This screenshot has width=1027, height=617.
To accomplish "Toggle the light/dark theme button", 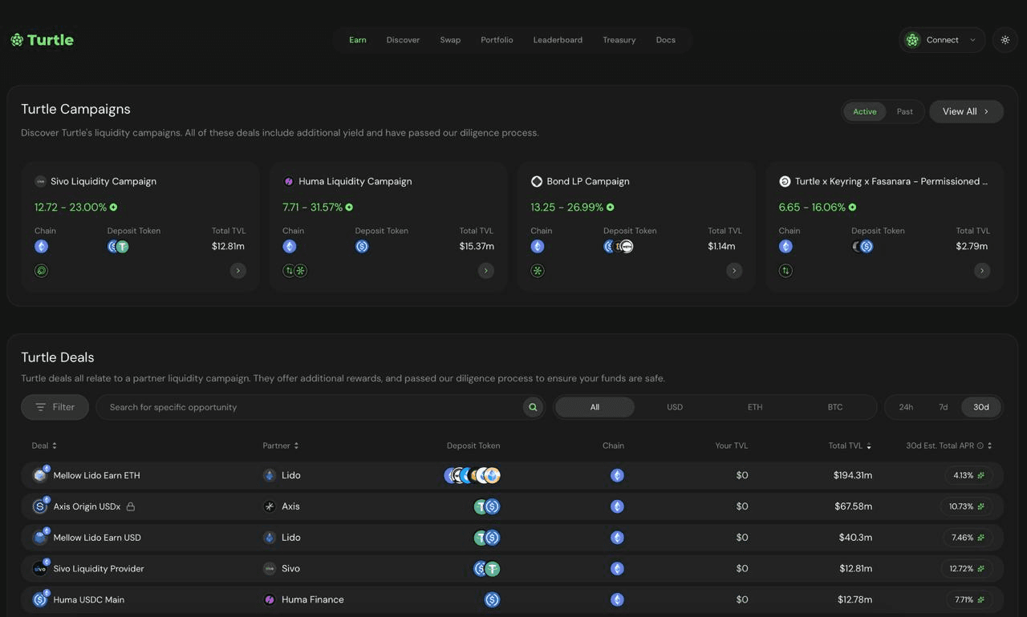I will tap(1005, 40).
